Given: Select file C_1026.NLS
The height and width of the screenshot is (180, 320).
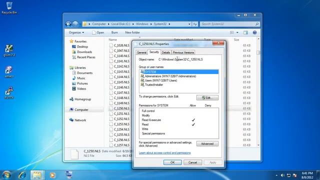Looking at the screenshot, I should coord(121,45).
